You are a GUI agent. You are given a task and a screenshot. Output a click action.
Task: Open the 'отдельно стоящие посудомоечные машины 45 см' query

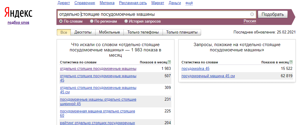pyautogui.click(x=98, y=90)
